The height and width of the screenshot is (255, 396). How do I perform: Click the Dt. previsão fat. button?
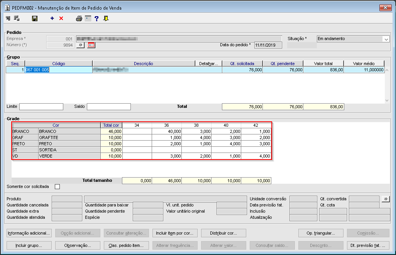point(368,245)
